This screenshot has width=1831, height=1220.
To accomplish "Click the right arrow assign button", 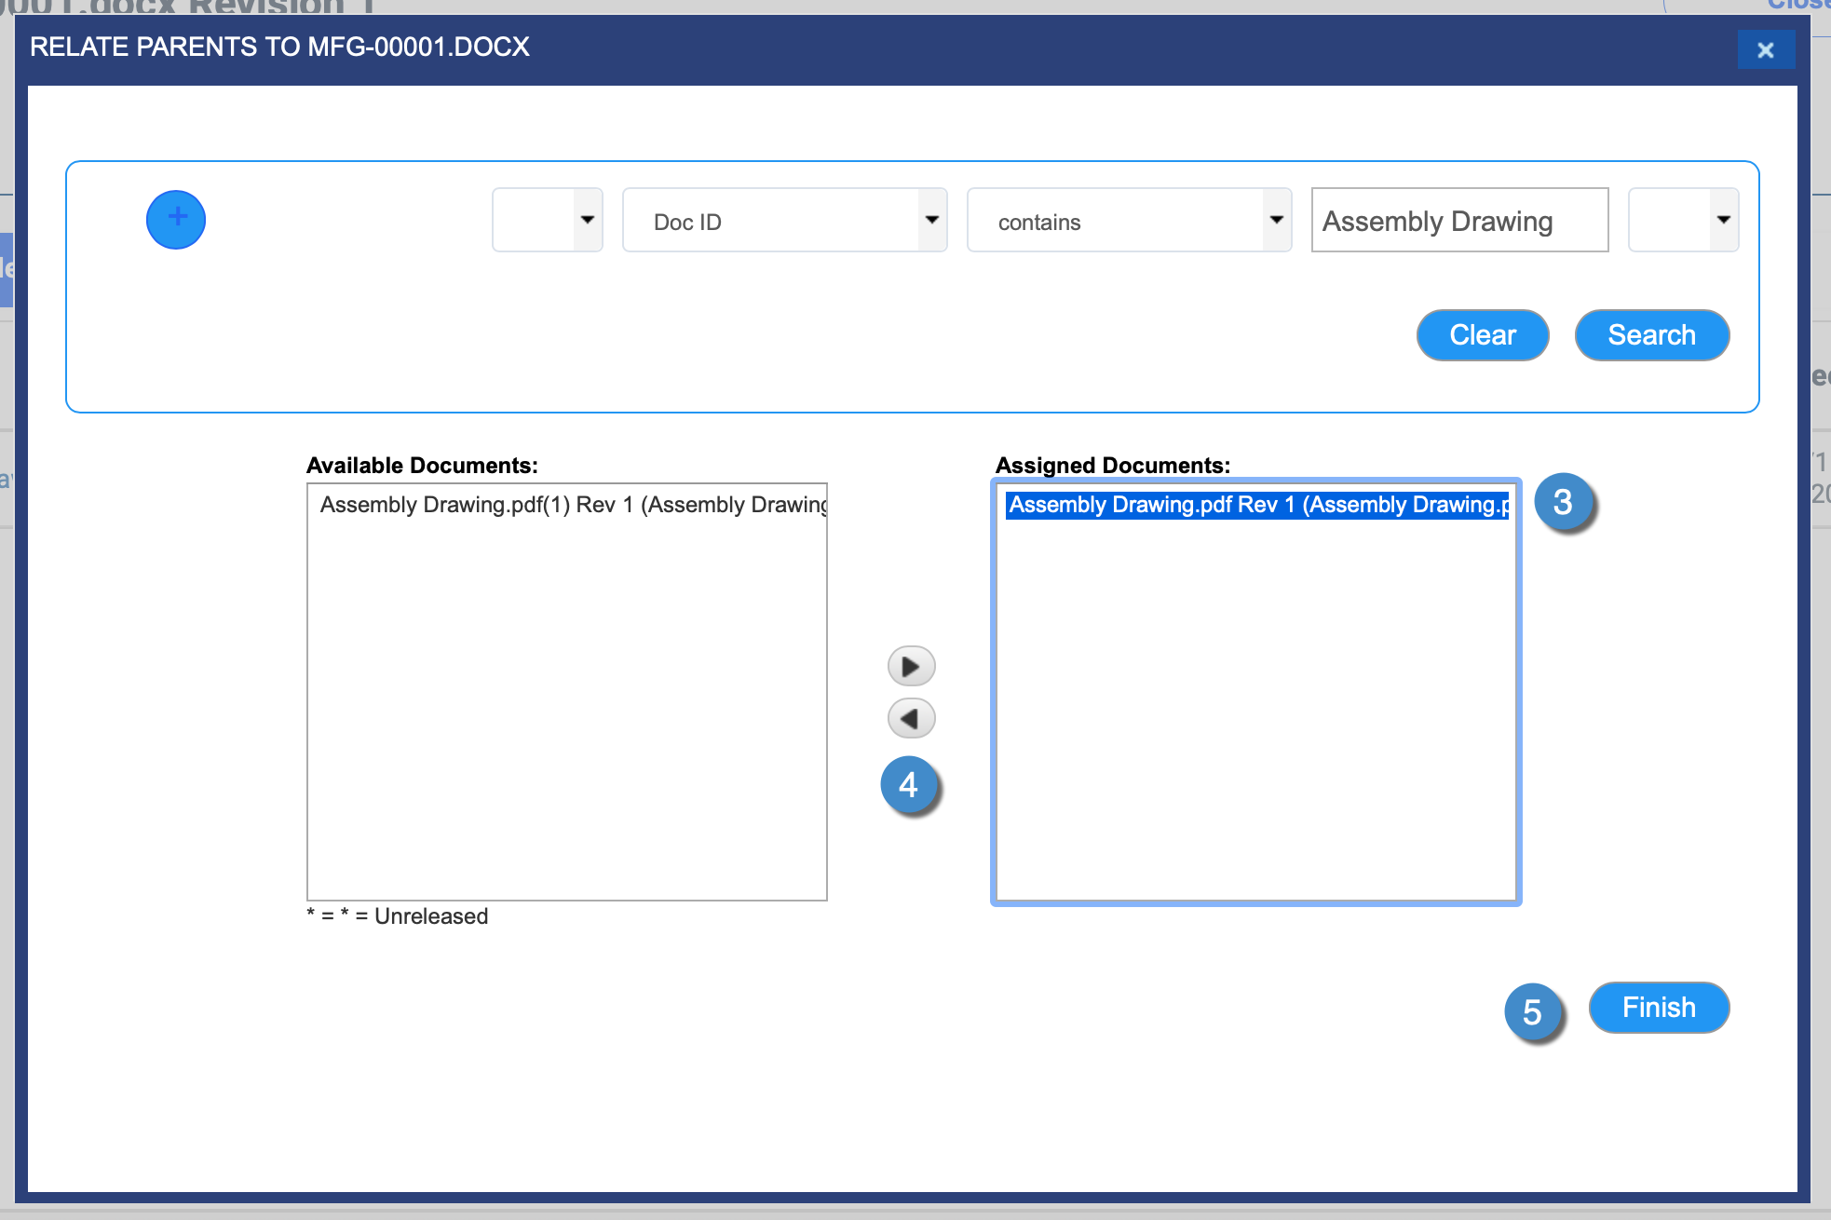I will [911, 666].
